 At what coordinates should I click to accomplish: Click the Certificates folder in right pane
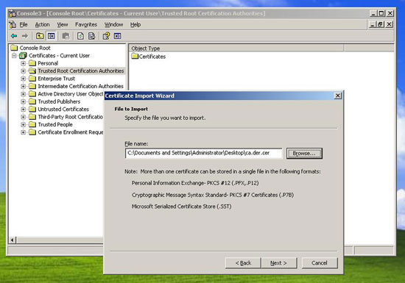pyautogui.click(x=149, y=57)
